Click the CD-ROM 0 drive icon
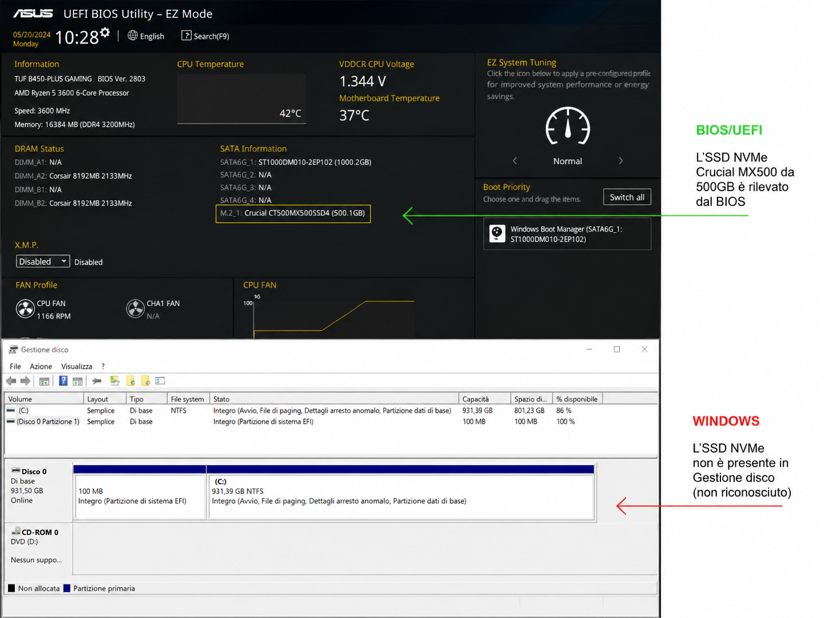The height and width of the screenshot is (618, 824). click(16, 531)
